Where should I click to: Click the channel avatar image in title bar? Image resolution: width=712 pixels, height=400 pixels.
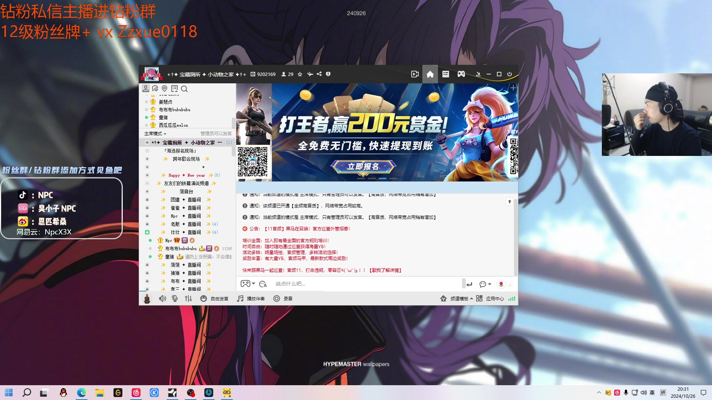tap(152, 74)
